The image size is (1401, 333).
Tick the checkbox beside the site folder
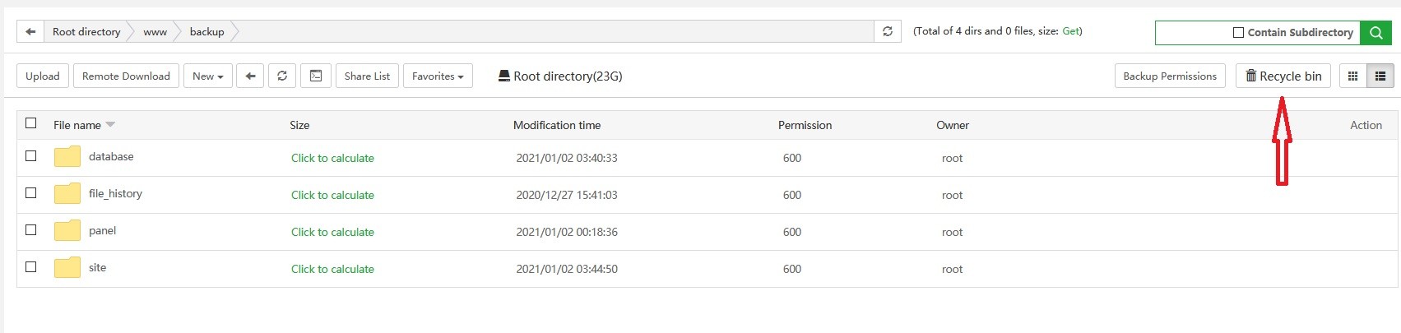(x=31, y=267)
